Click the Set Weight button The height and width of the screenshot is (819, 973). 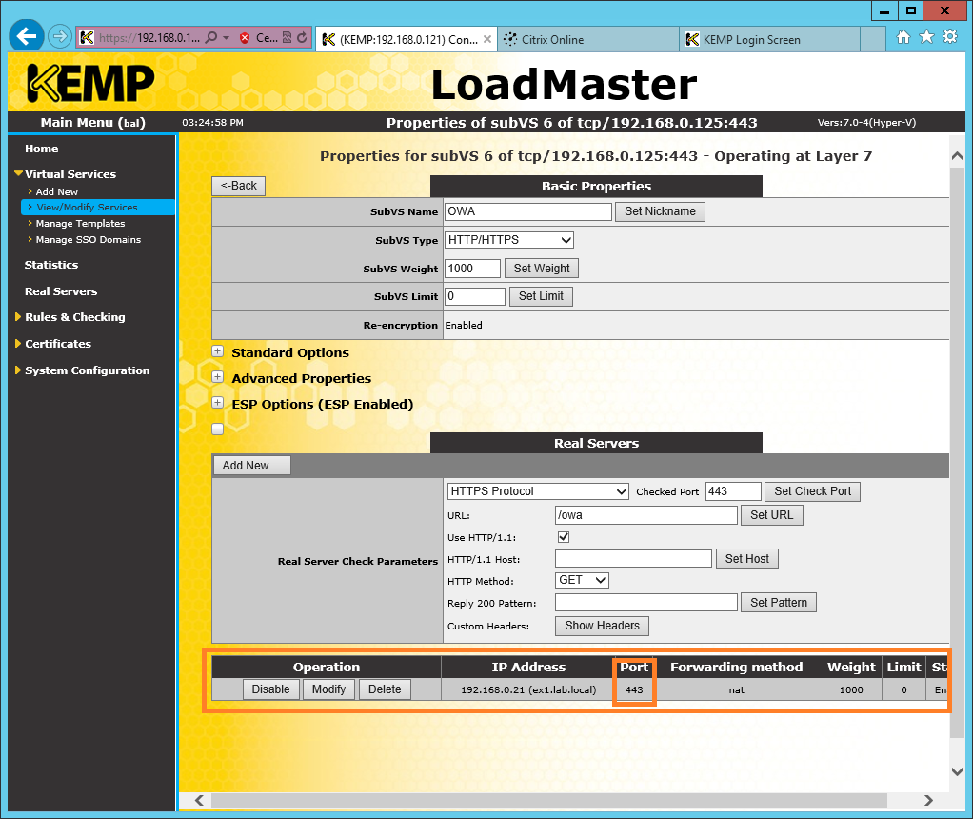tap(541, 269)
